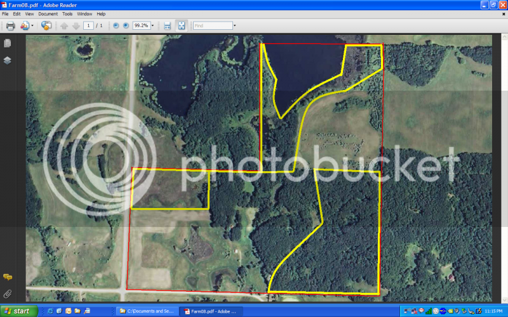The height and width of the screenshot is (317, 508).
Task: Click the vertical scrollbar of the document
Action: pyautogui.click(x=504, y=168)
